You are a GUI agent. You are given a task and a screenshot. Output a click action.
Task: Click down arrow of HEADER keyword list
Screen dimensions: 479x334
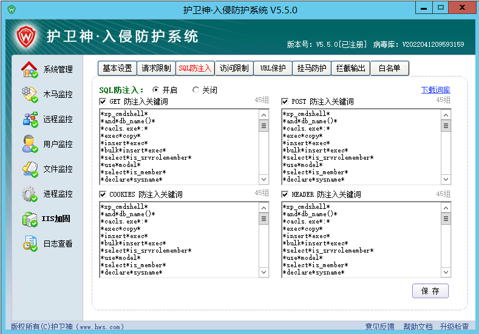pyautogui.click(x=446, y=272)
